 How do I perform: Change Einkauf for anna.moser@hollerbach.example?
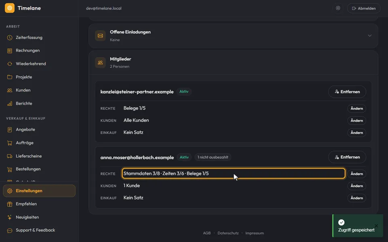pyautogui.click(x=356, y=198)
